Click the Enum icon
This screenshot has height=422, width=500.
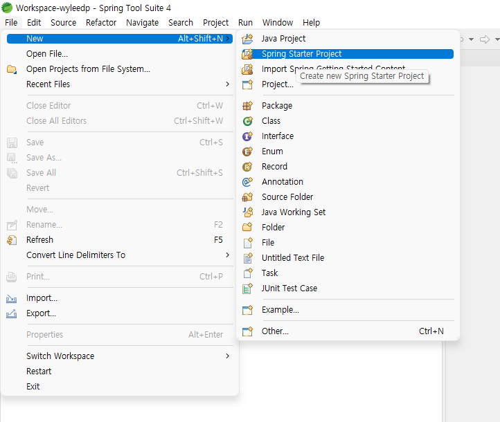[247, 152]
